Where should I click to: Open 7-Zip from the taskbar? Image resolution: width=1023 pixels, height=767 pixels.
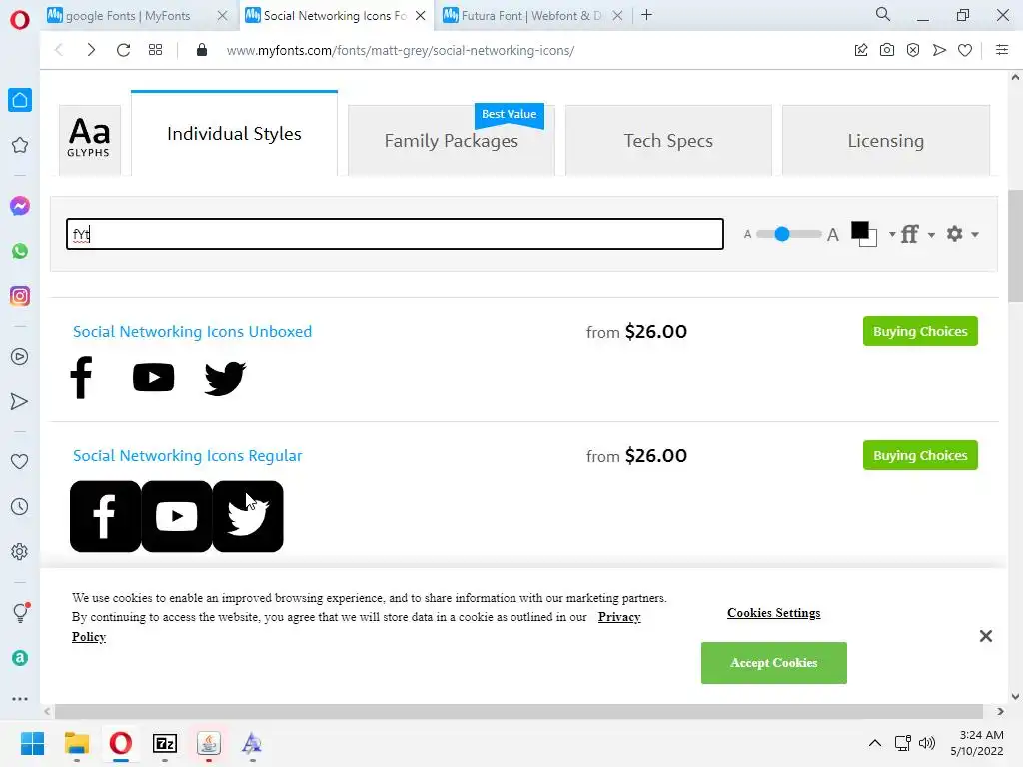point(165,743)
